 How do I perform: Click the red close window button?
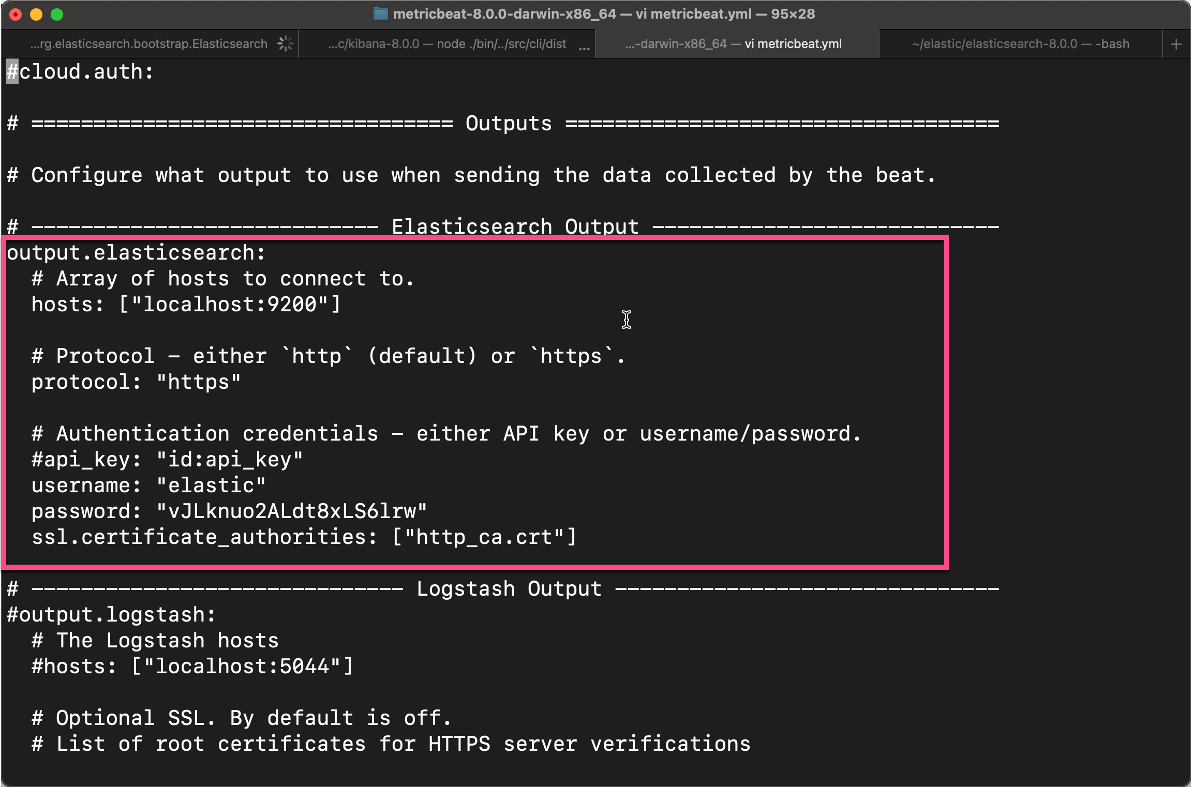(16, 14)
